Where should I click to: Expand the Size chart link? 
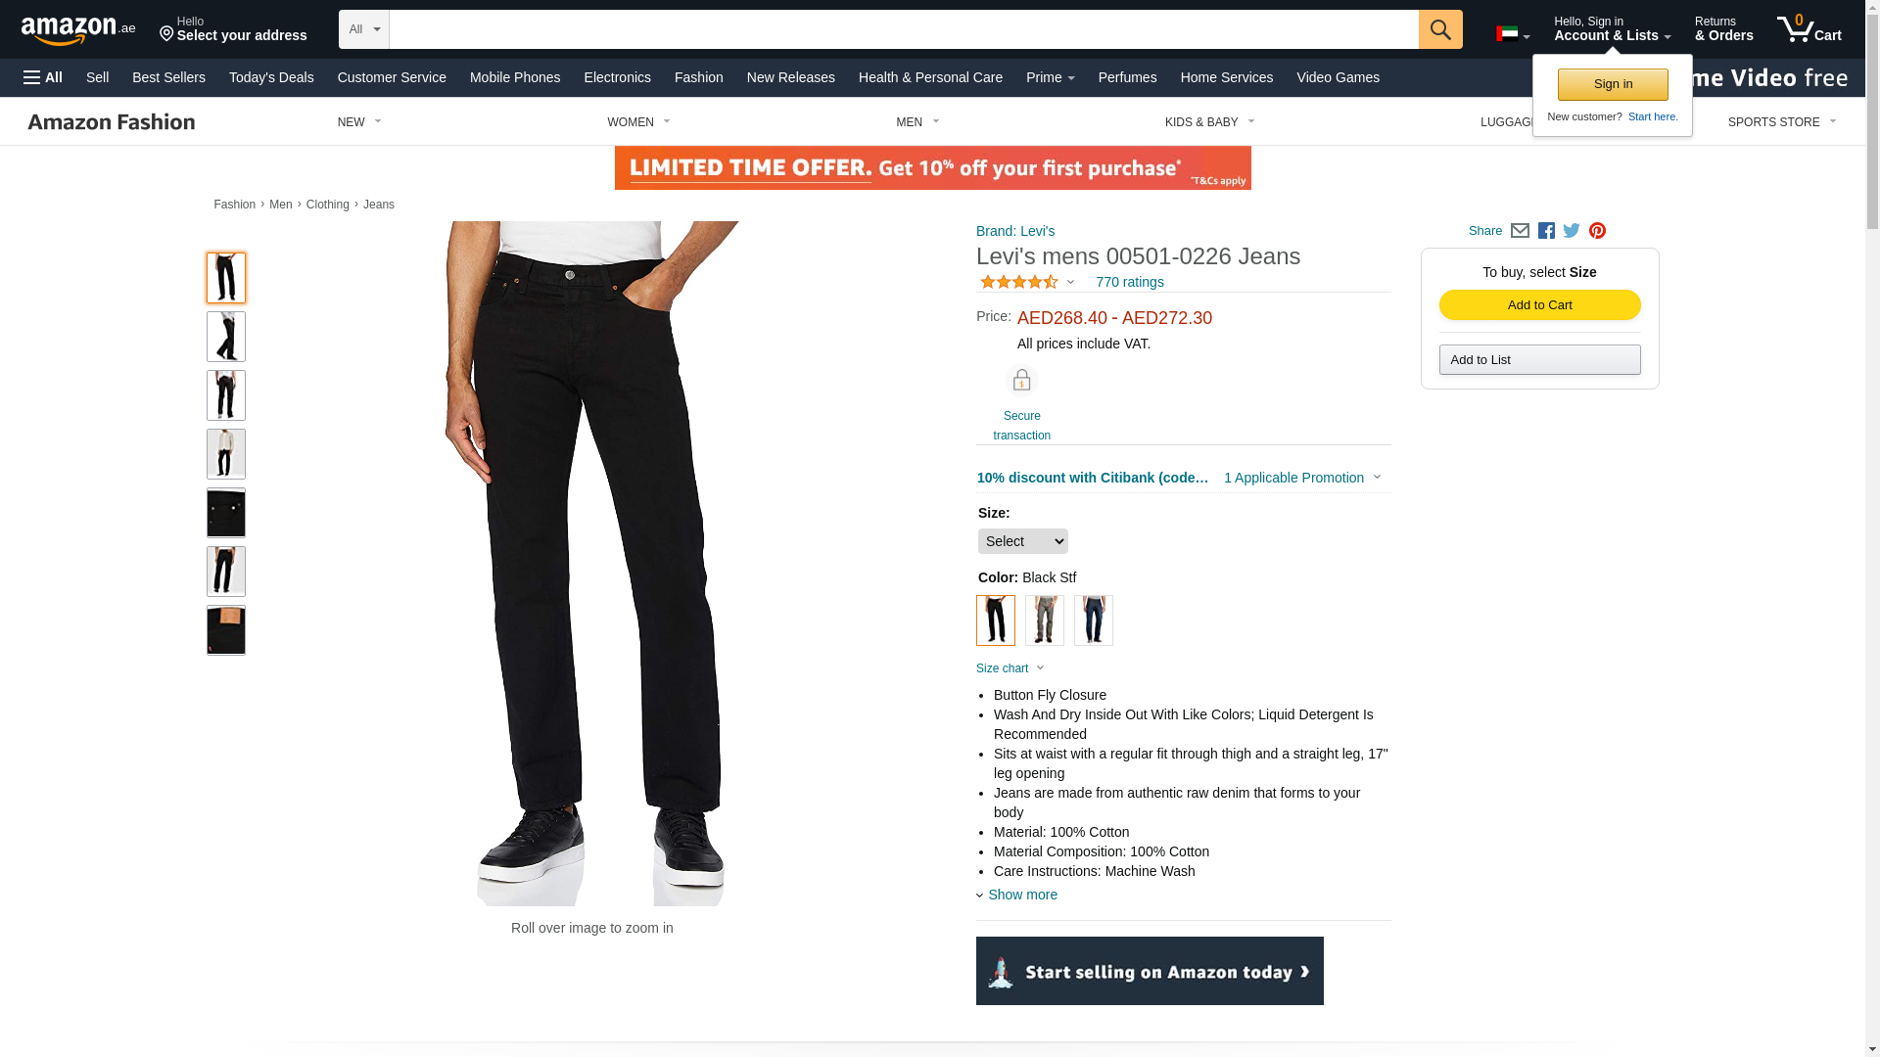click(1010, 668)
